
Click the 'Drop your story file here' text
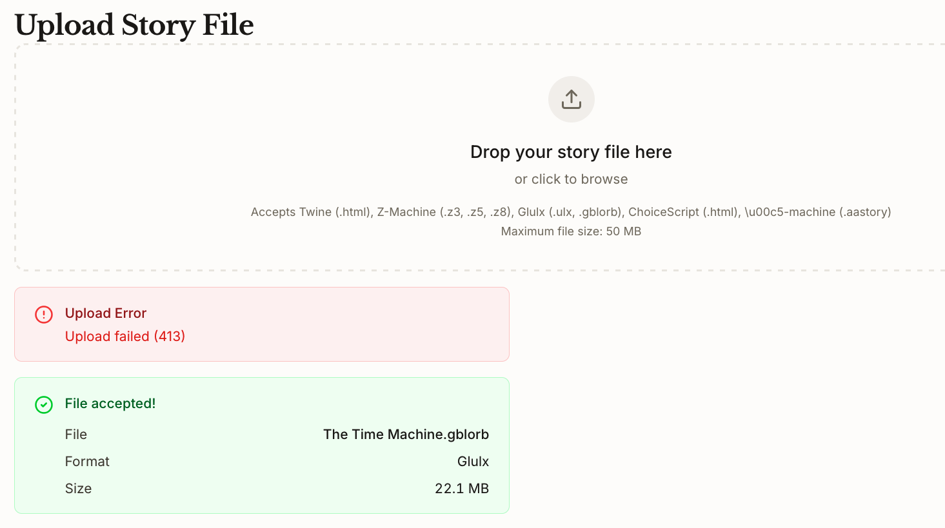tap(571, 152)
